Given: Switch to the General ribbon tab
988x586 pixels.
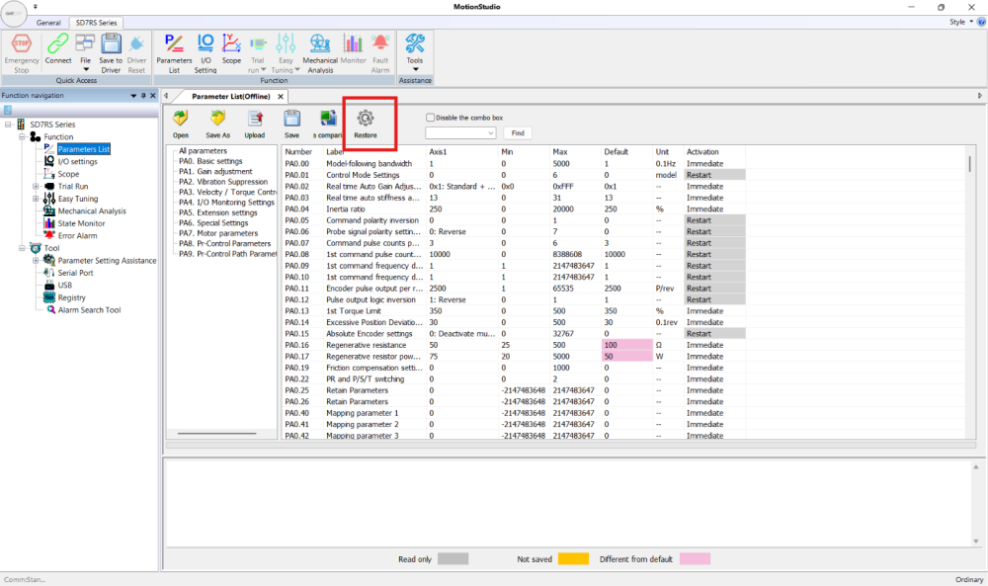Looking at the screenshot, I should [x=48, y=23].
